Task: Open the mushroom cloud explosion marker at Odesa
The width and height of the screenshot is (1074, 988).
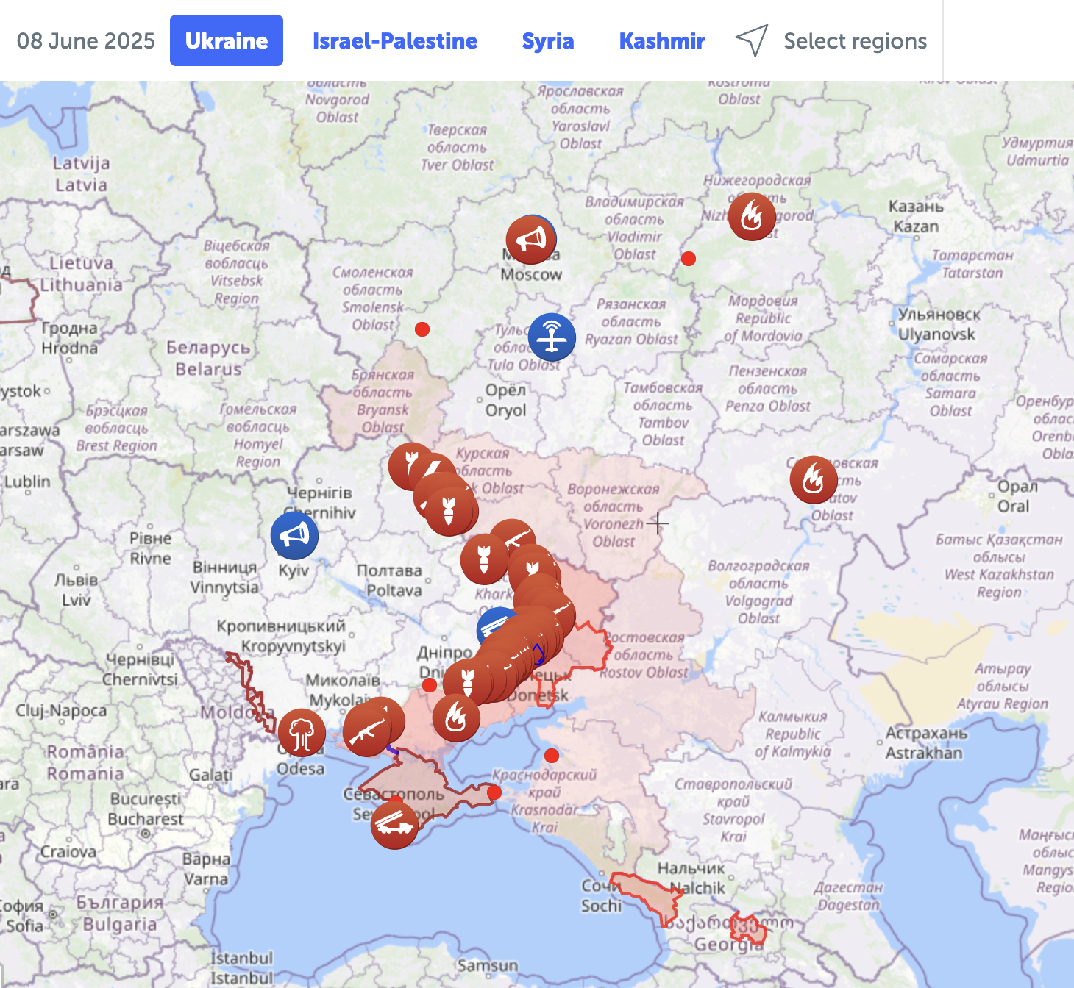Action: point(302,732)
